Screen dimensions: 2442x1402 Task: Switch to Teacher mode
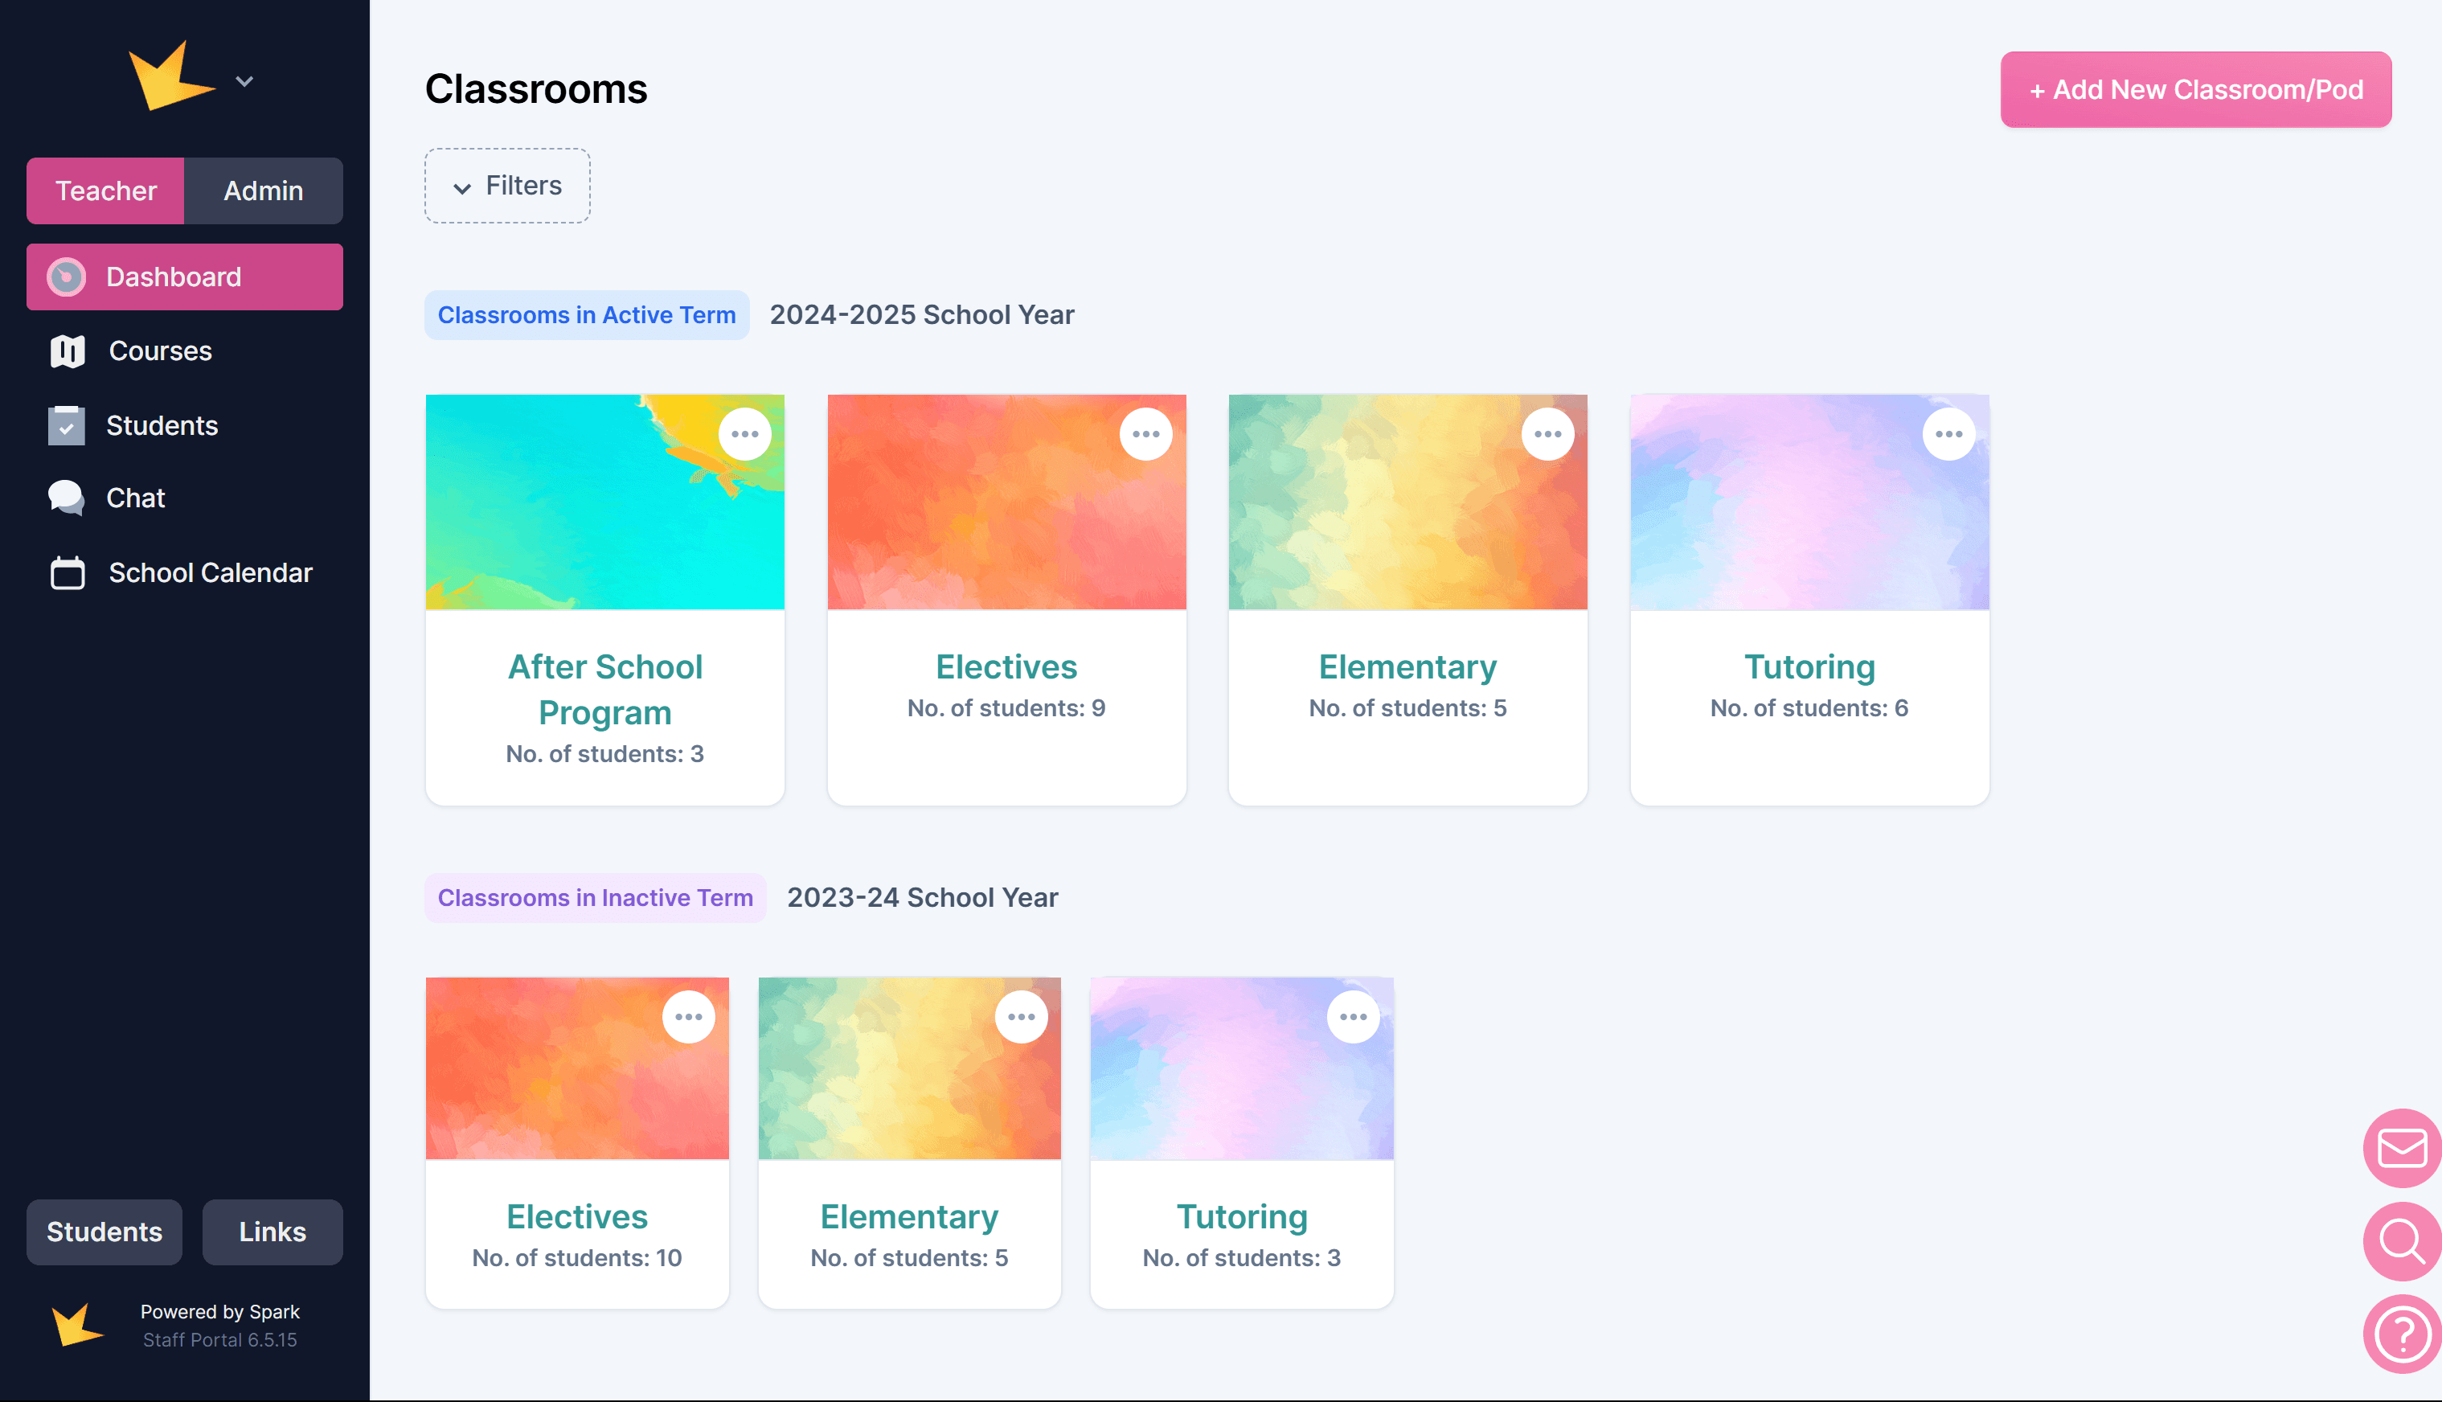[106, 191]
